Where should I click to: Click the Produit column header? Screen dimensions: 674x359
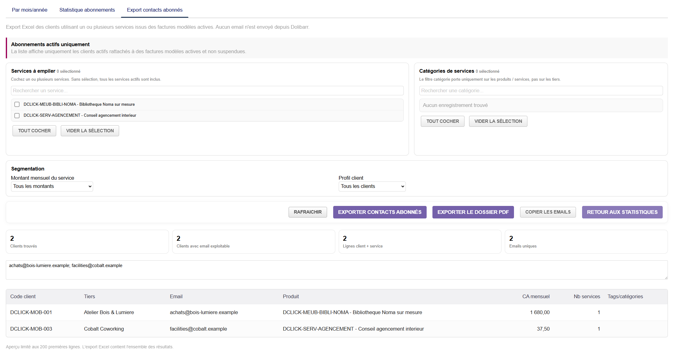coord(291,296)
